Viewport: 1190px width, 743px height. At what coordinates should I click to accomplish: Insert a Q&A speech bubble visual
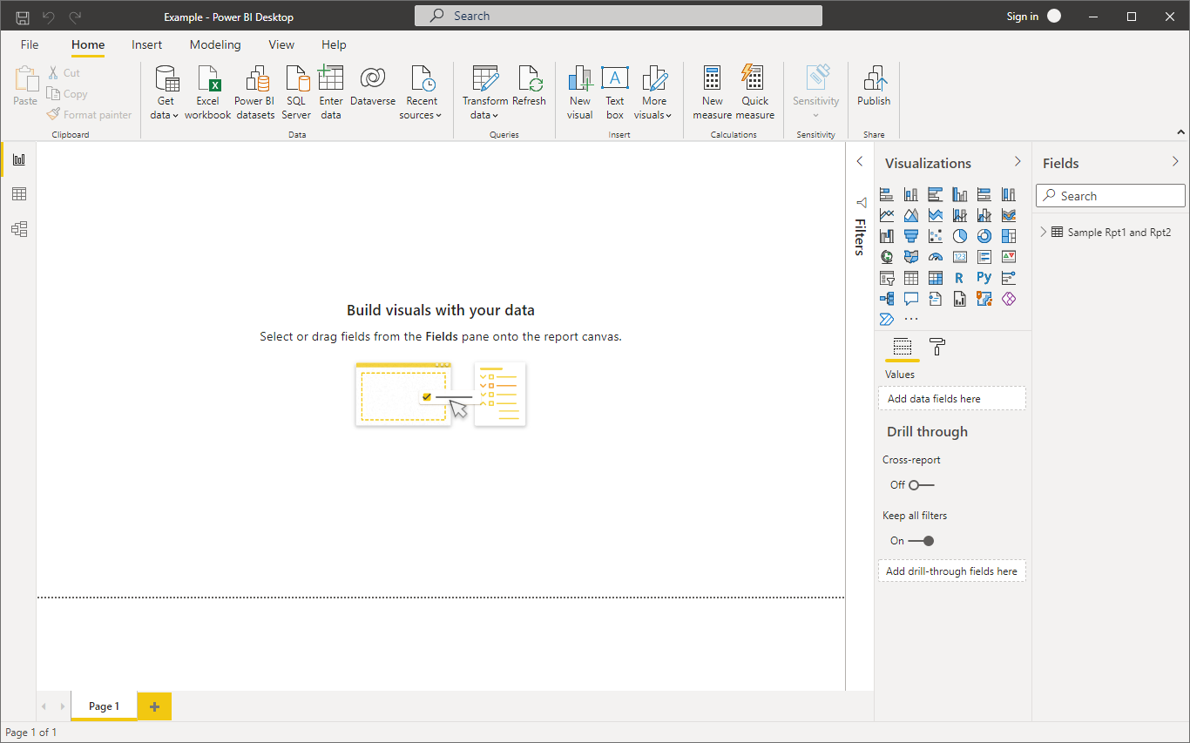coord(911,299)
